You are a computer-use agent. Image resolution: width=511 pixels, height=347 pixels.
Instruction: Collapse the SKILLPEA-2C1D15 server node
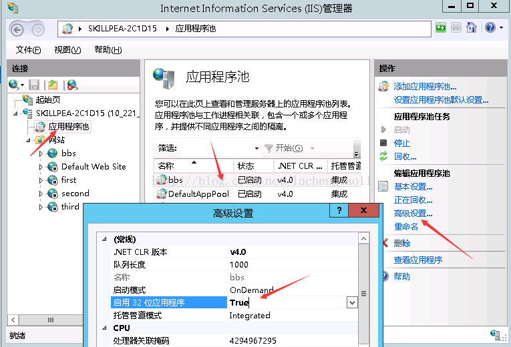tap(15, 113)
